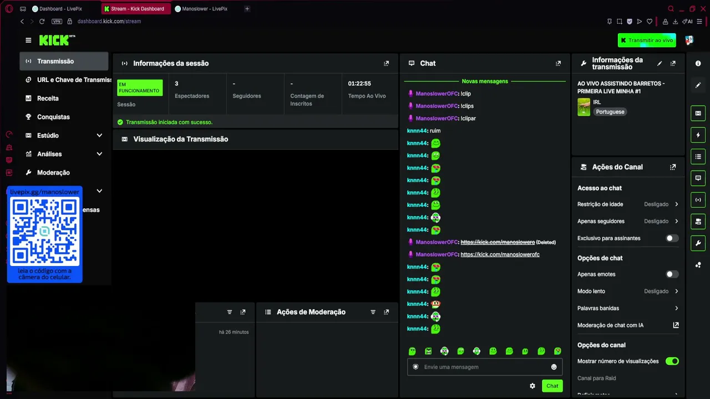
Task: Expand the sidebar chevron below Moderação
Action: pos(99,191)
